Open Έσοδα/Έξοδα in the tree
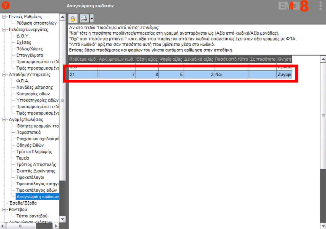326x229 pixels. (23, 203)
